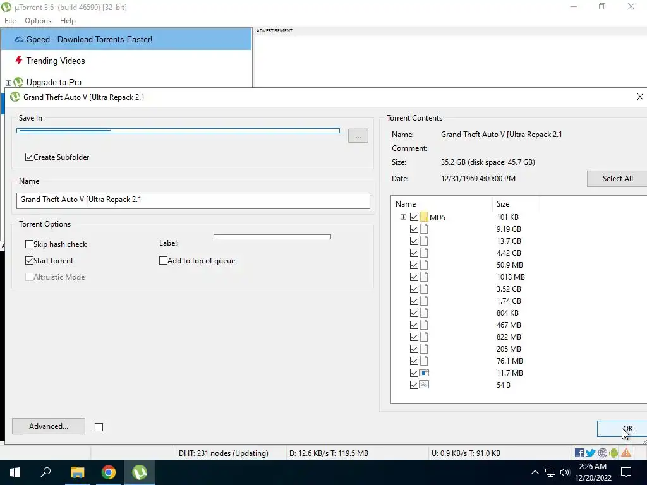
Task: Click the Speed gauge icon in sidebar
Action: coord(19,40)
